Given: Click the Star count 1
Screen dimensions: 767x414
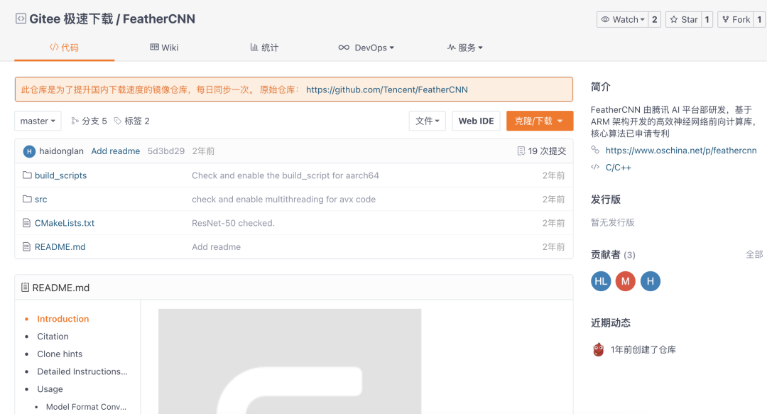Looking at the screenshot, I should (707, 20).
